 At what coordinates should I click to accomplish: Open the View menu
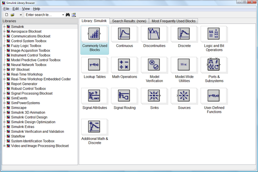pos(26,9)
